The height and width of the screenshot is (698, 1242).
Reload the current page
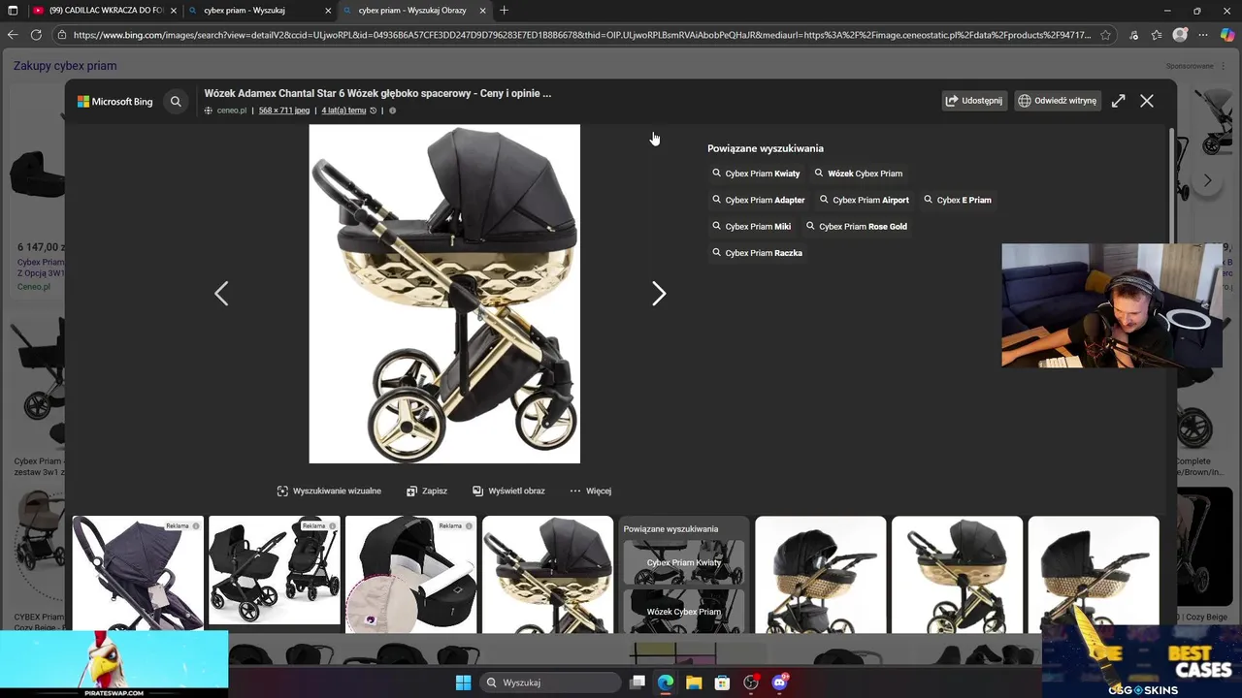point(36,35)
